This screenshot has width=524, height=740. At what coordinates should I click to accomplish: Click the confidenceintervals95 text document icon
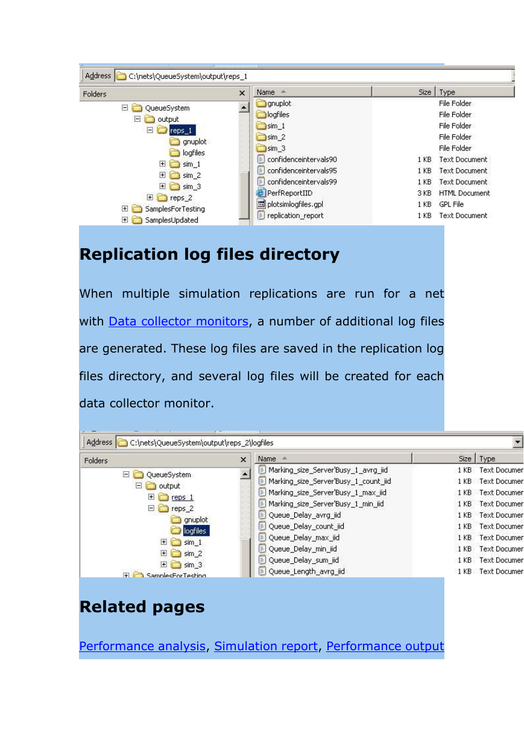tap(261, 171)
